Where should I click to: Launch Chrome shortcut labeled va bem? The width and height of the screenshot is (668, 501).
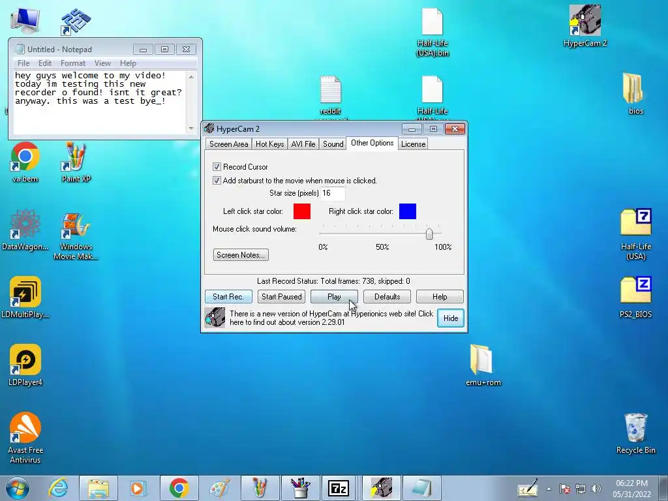pyautogui.click(x=25, y=162)
